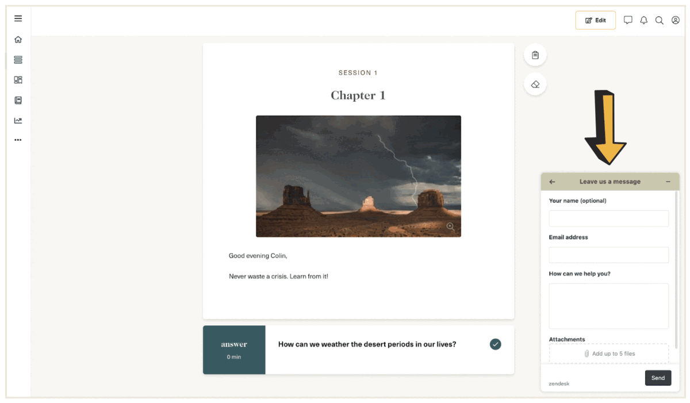Click the clipboard notes round button
Image resolution: width=690 pixels, height=403 pixels.
(535, 55)
